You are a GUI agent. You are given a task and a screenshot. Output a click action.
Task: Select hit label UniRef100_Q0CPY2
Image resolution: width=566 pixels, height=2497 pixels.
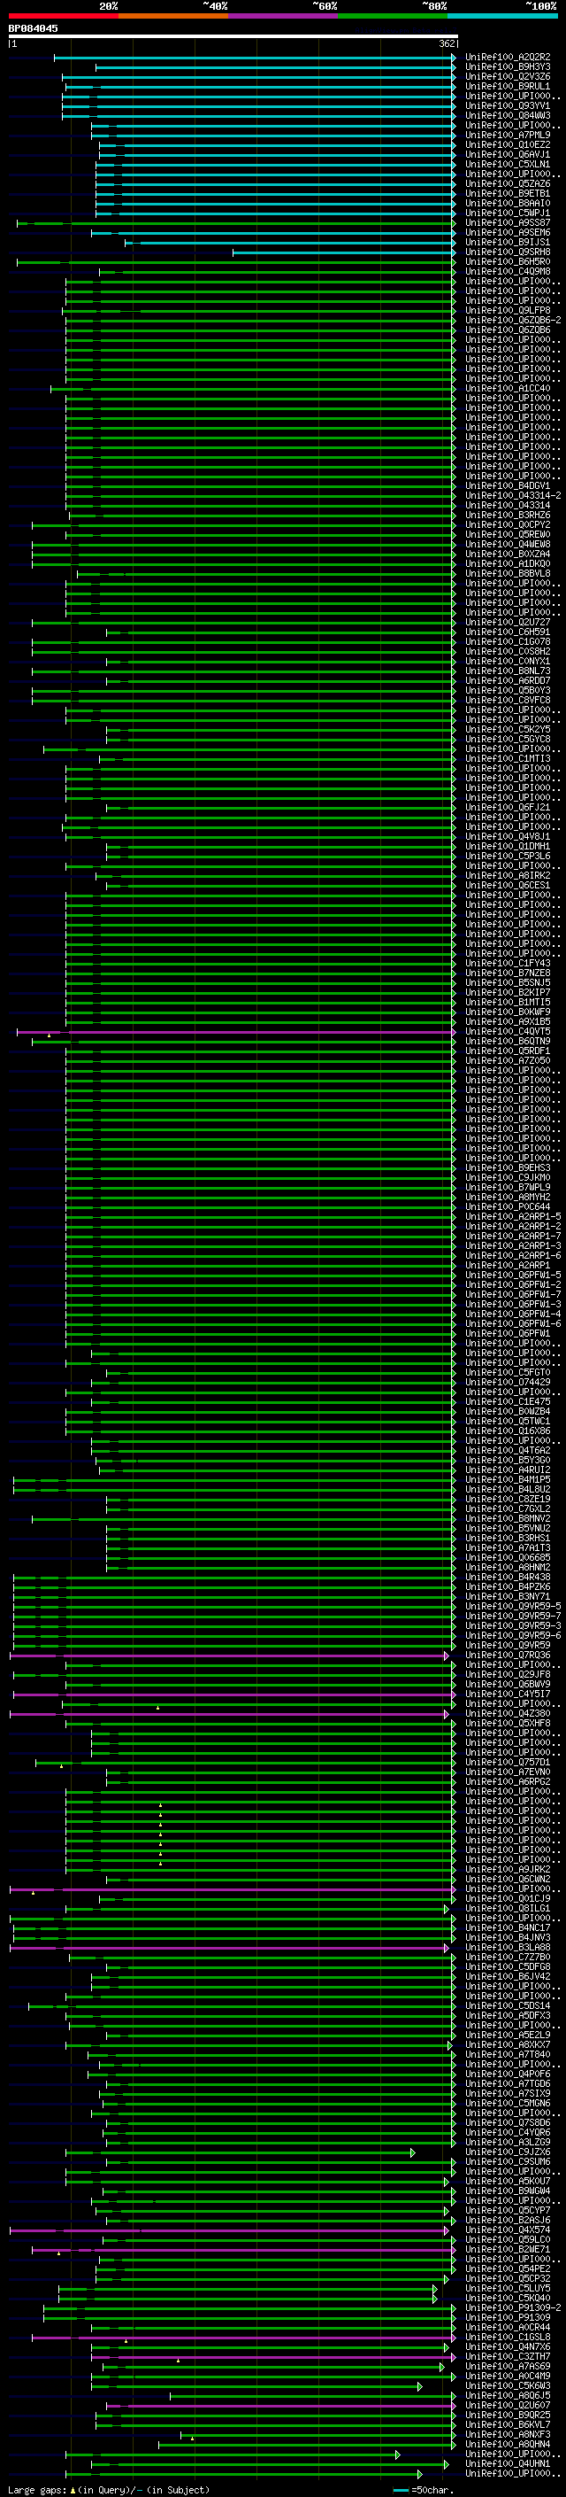[x=508, y=524]
